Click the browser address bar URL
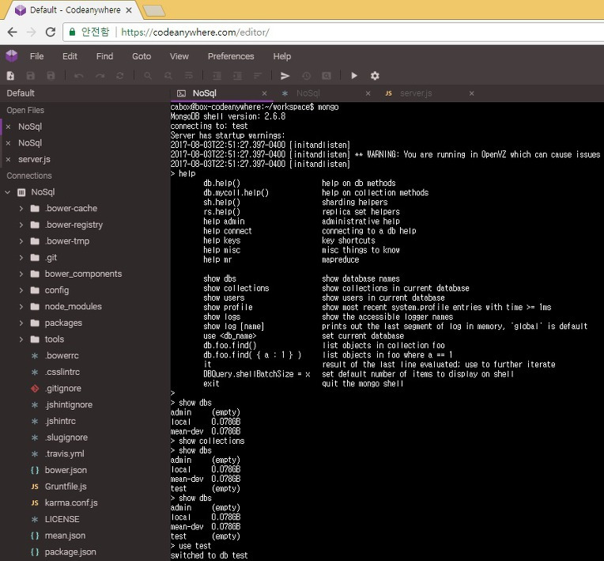Image resolution: width=604 pixels, height=561 pixels. [195, 32]
